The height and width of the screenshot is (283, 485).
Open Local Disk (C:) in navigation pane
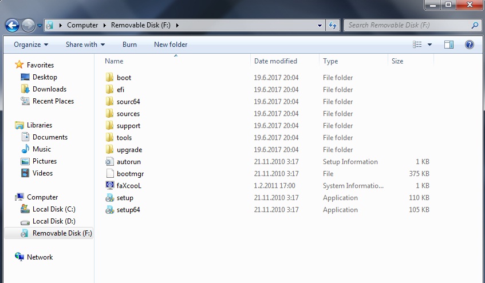coord(54,209)
